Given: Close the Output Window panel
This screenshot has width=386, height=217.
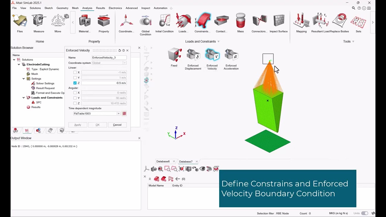Looking at the screenshot, I should point(139,138).
